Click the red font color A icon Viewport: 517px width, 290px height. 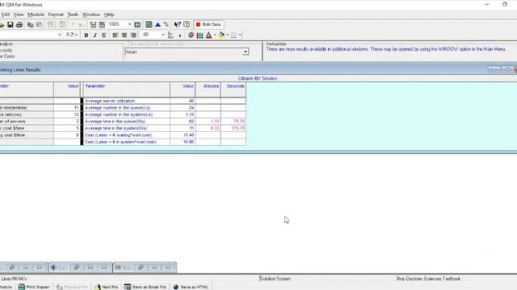(x=208, y=35)
